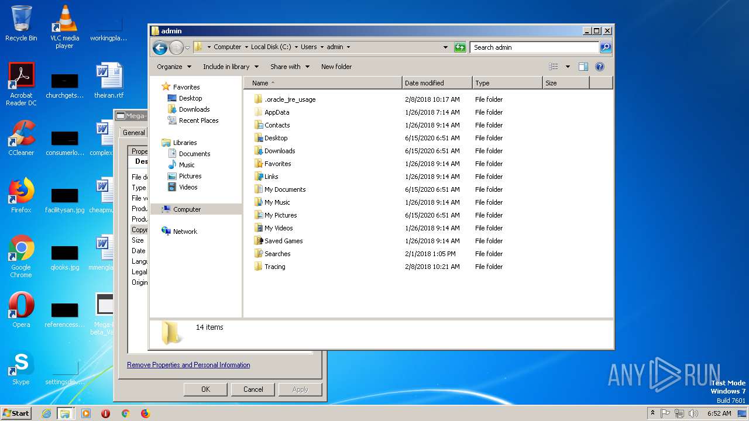This screenshot has width=749, height=421.
Task: Click the search magnifier icon
Action: point(606,47)
